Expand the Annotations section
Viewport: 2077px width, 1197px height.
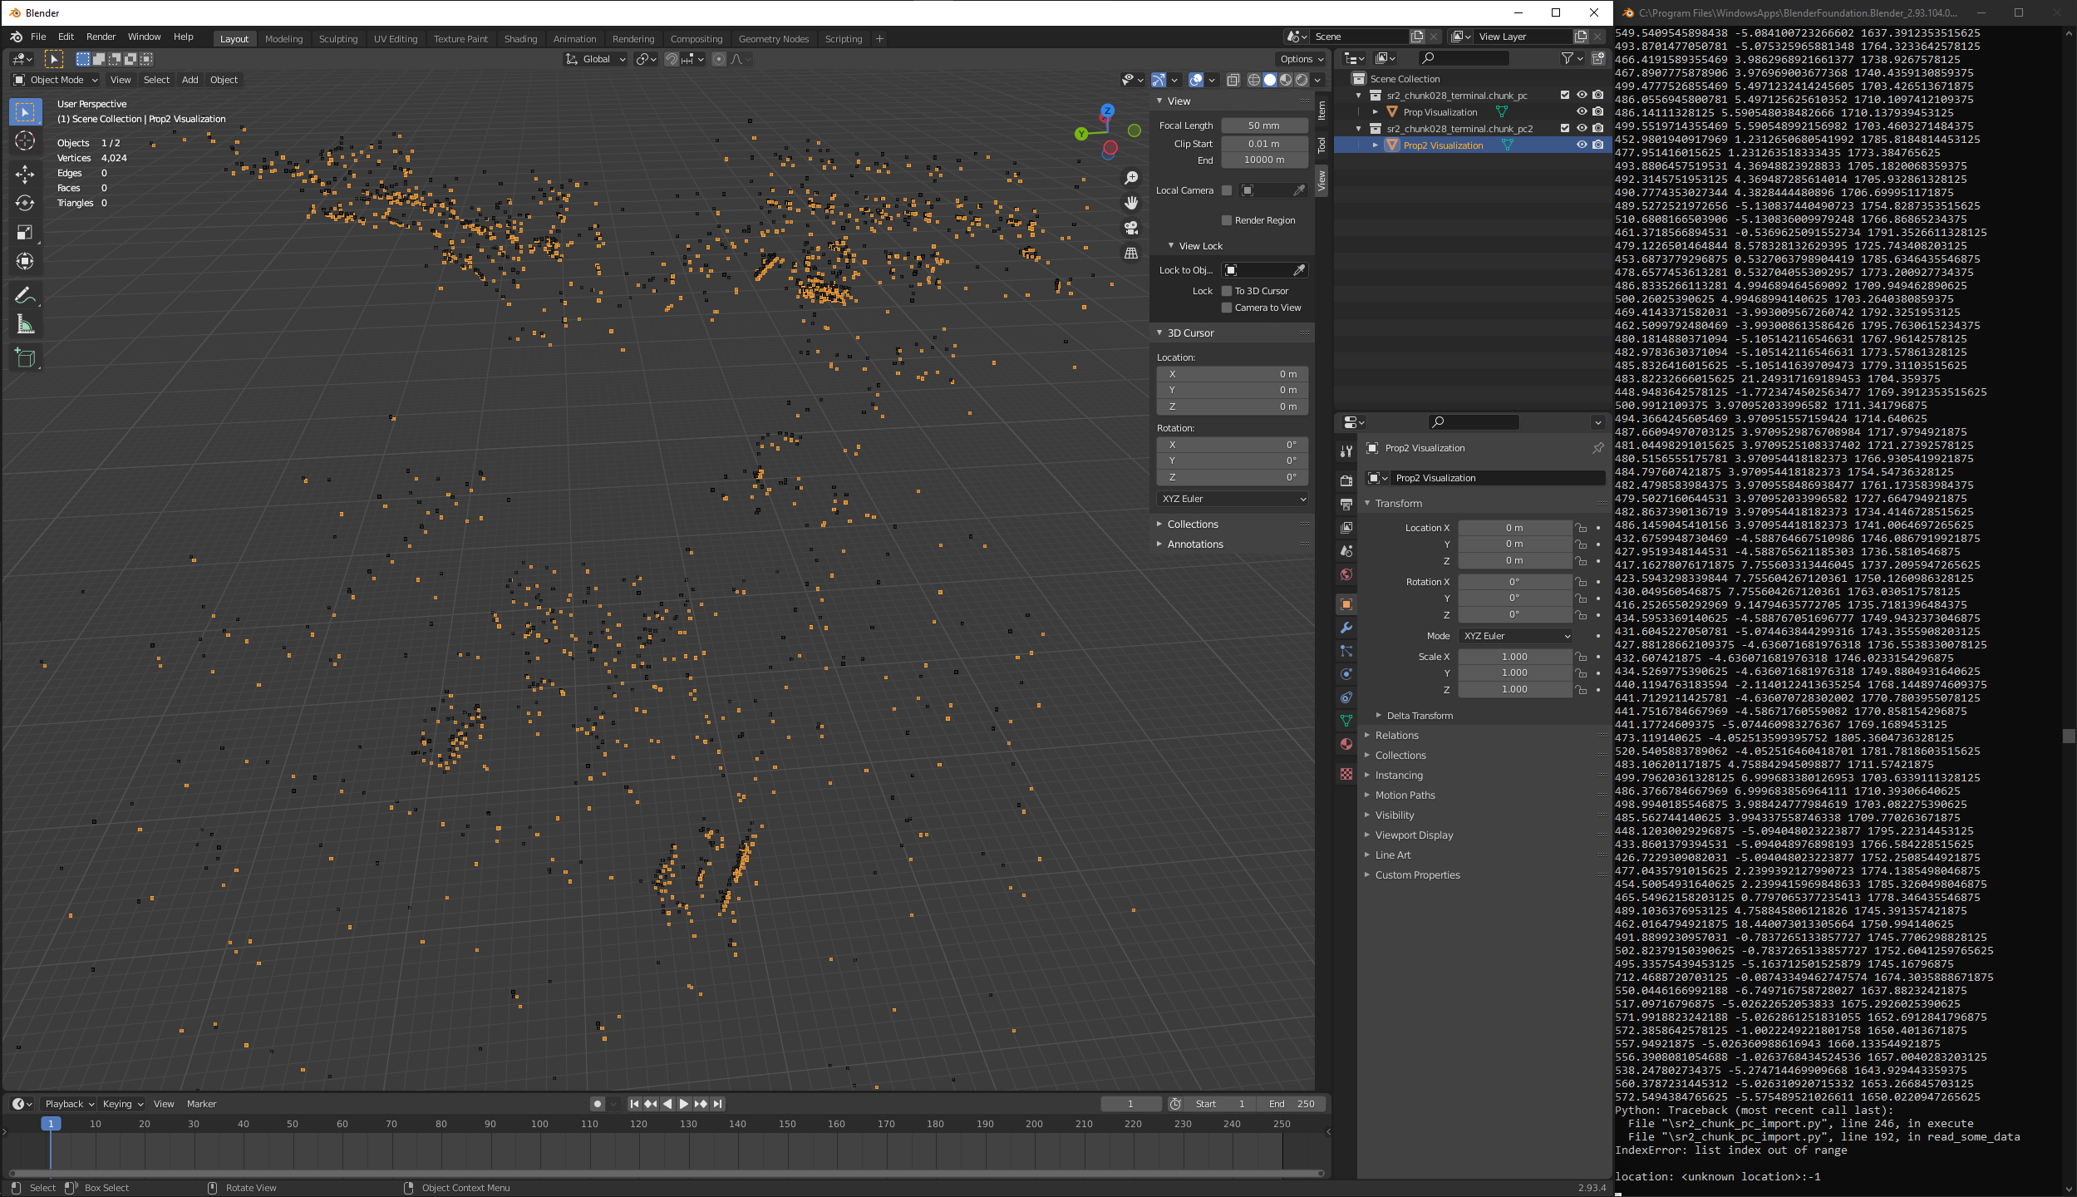1194,544
